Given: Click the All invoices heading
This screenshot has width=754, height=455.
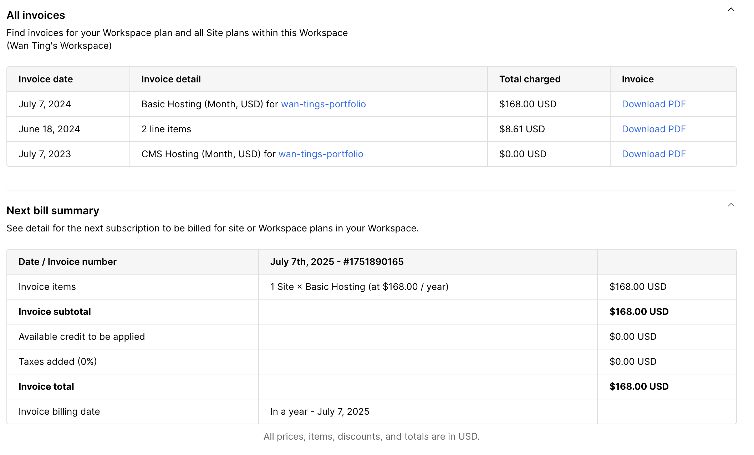Looking at the screenshot, I should pos(36,15).
